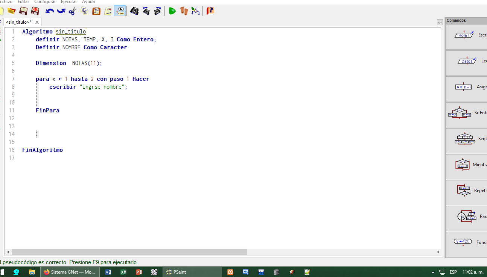
Task: Click the Paste clipboard icon
Action: pyautogui.click(x=96, y=11)
